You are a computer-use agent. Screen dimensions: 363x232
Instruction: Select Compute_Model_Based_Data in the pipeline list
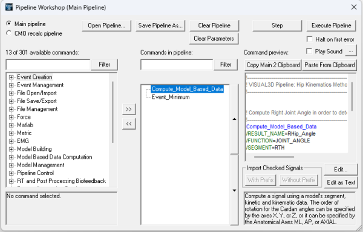[188, 89]
